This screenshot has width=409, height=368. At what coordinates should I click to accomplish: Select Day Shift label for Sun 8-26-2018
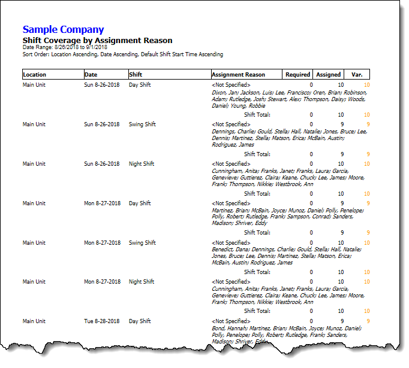[x=140, y=85]
